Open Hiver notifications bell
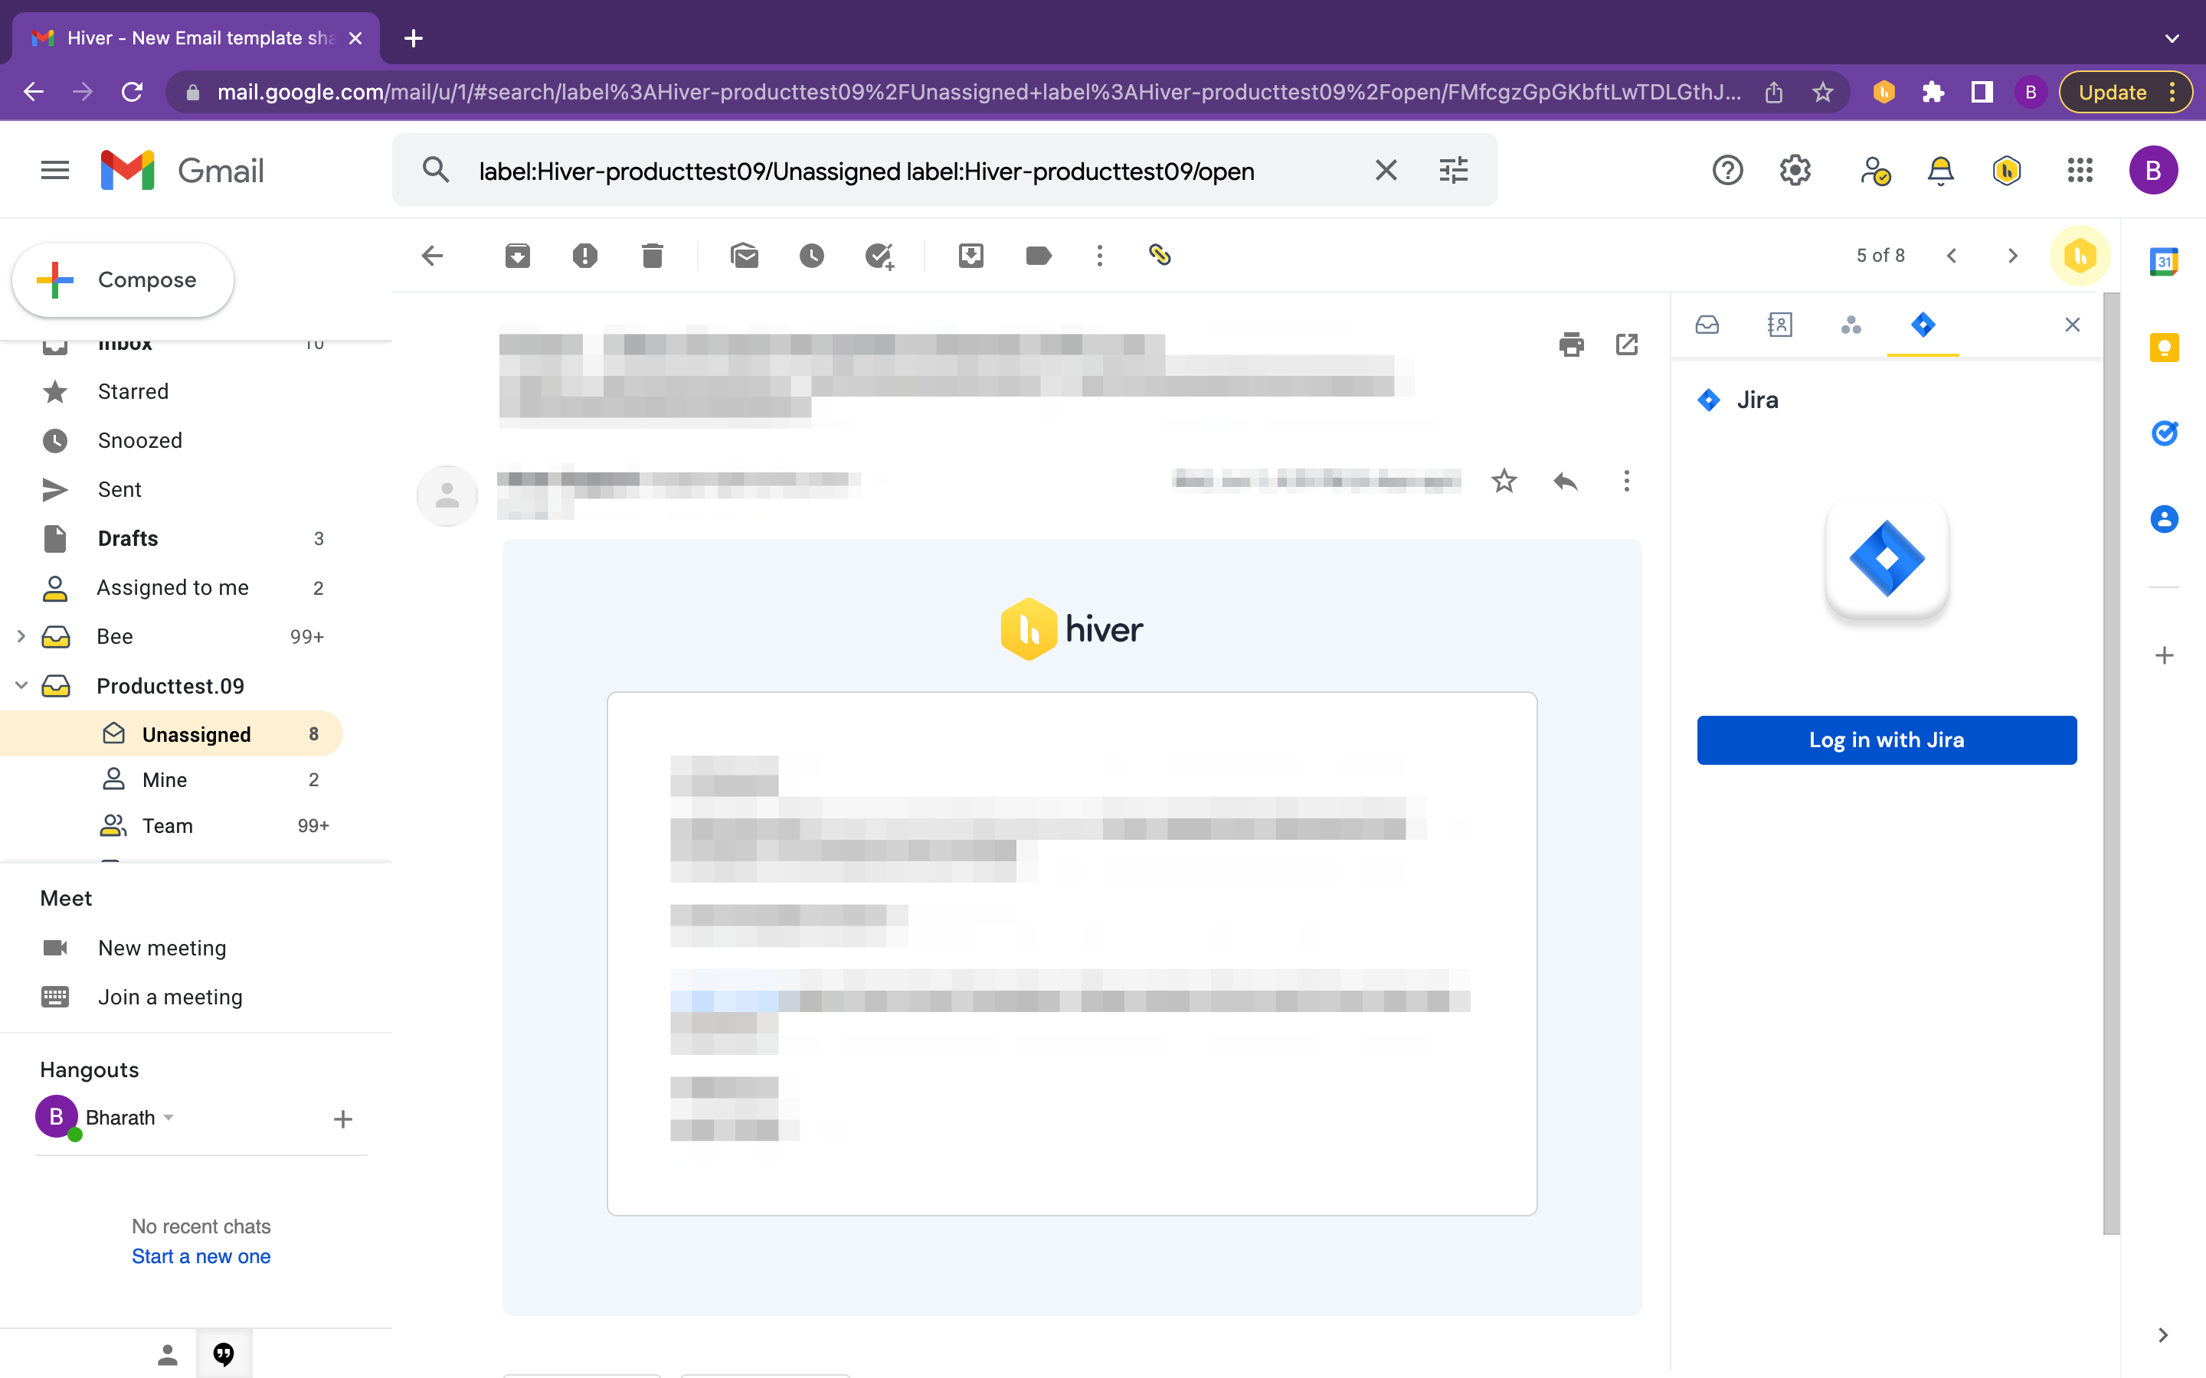 [1939, 171]
